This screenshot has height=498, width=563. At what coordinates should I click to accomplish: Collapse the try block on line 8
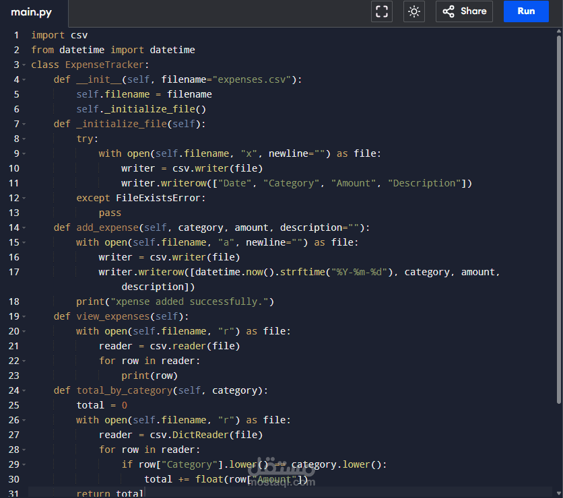click(x=24, y=139)
